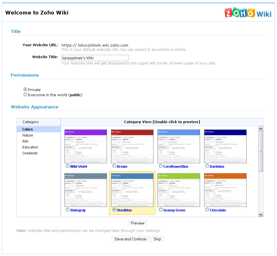Choose the CornflowerBlue theme radio button

point(161,166)
